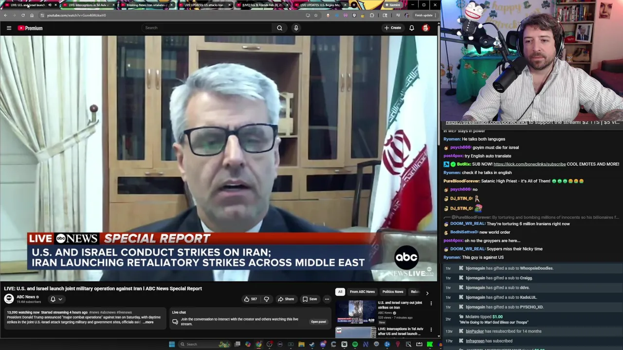The image size is (623, 350).
Task: Go to the YouTube Premium home logo
Action: pyautogui.click(x=30, y=28)
